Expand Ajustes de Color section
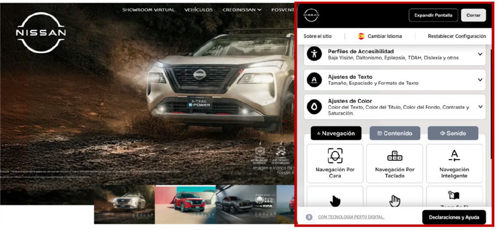 coord(395,107)
